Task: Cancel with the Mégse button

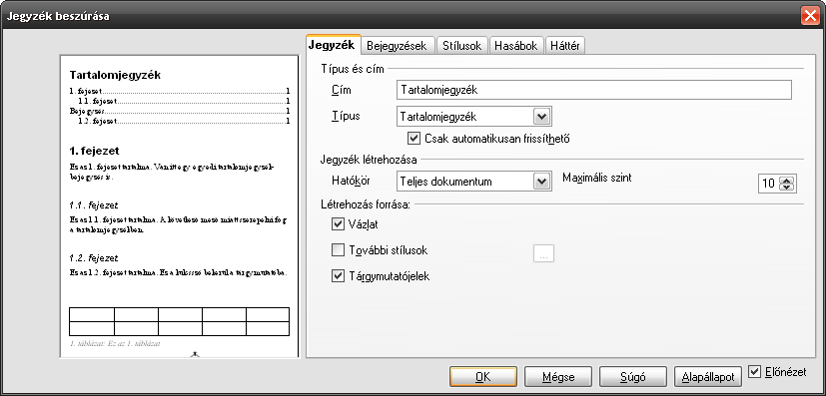Action: (558, 376)
